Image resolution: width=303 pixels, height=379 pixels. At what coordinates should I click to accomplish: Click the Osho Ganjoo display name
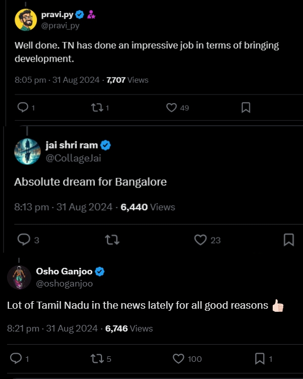[64, 271]
